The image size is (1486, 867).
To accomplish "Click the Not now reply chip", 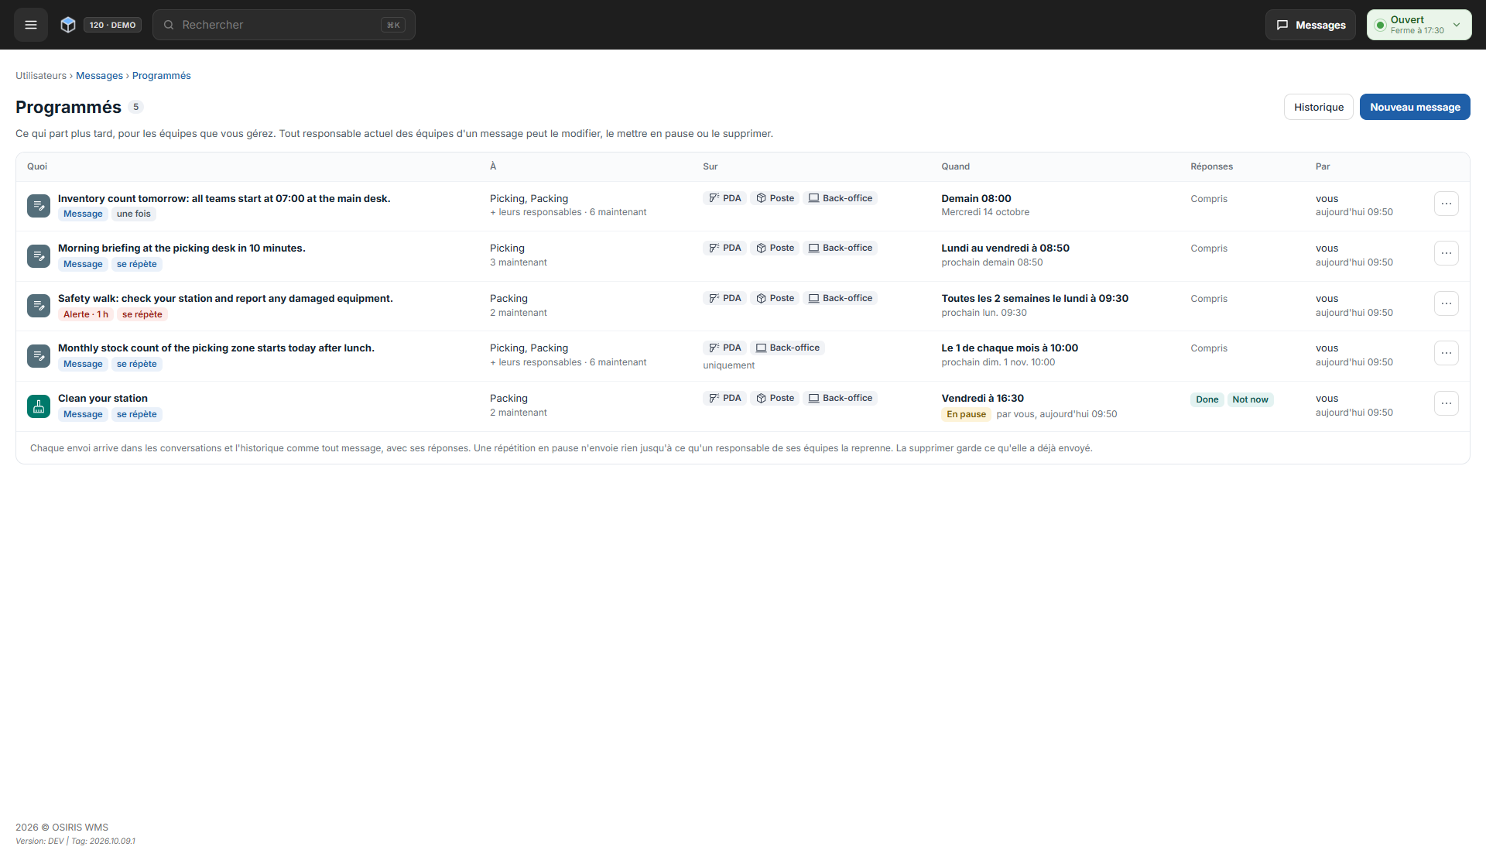I will click(x=1250, y=399).
